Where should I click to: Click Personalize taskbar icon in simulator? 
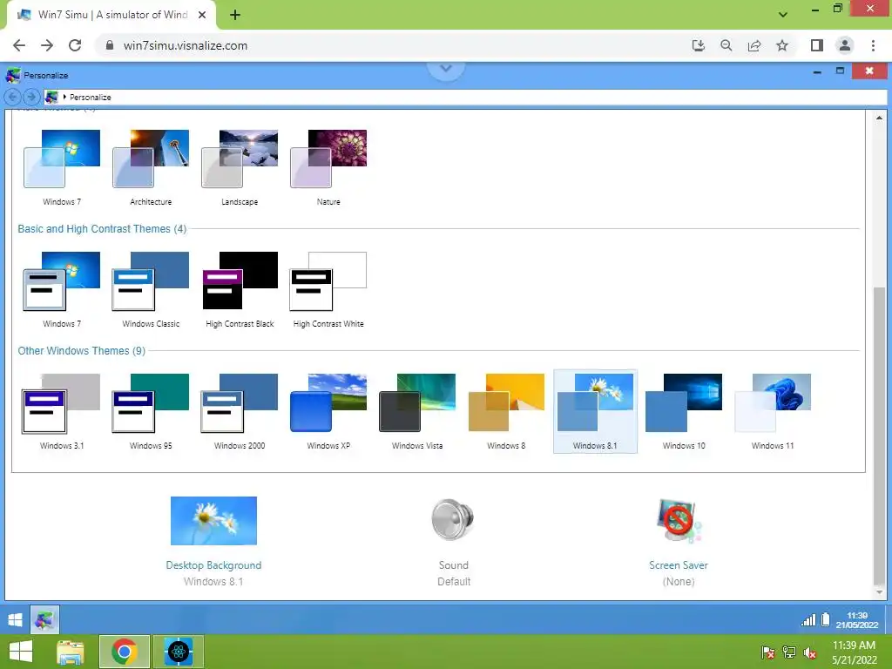click(44, 619)
